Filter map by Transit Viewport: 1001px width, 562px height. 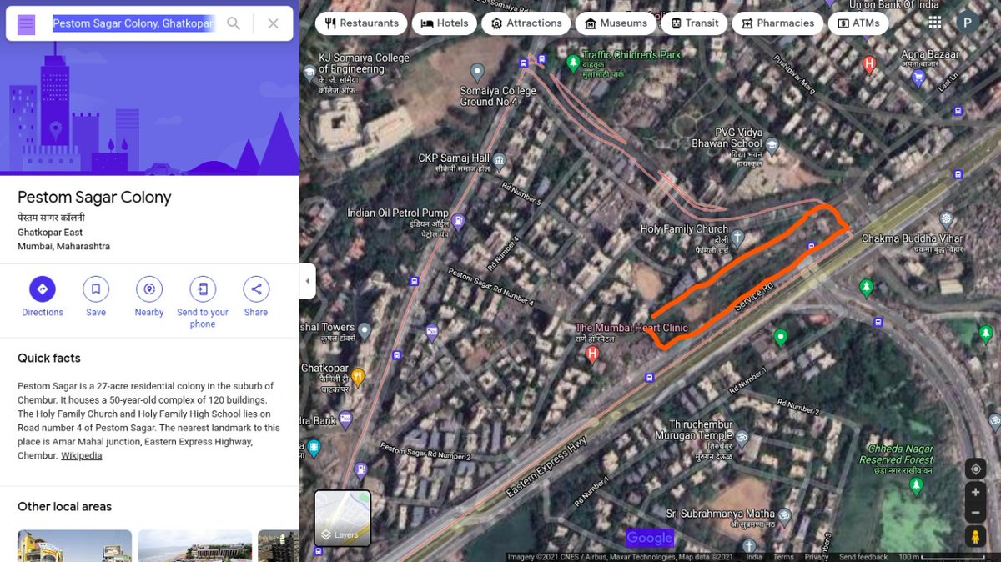tap(695, 23)
